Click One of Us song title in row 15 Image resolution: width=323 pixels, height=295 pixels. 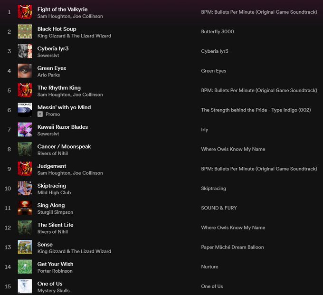[x=50, y=284]
